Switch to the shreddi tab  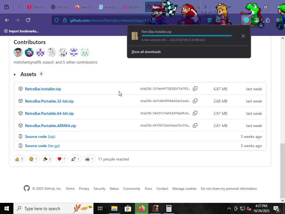(x=108, y=7)
